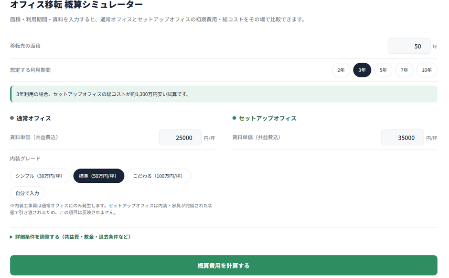Click the ※内装工事費 note text
449x278 pixels.
pos(111,209)
